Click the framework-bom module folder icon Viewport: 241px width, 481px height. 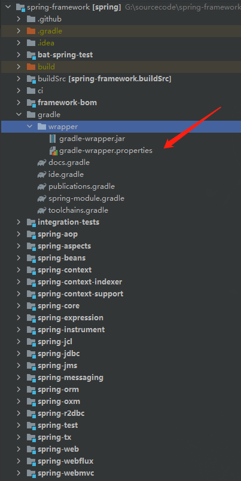point(31,103)
